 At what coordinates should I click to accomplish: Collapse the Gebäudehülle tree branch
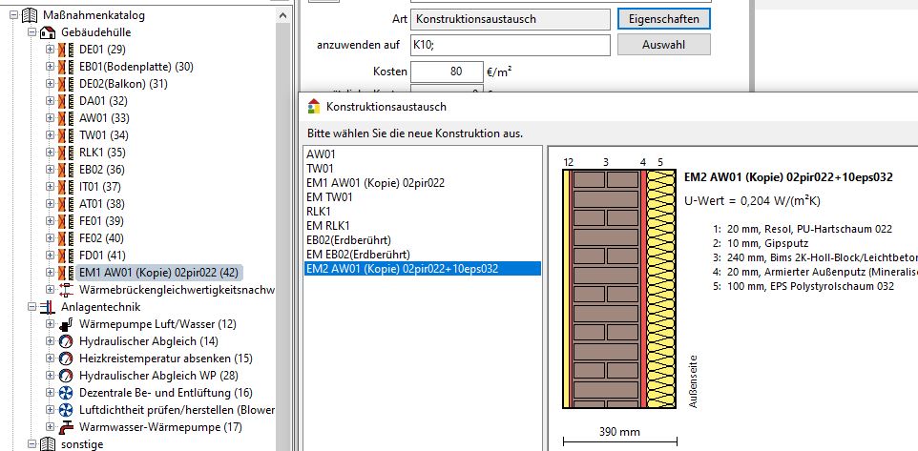click(x=31, y=32)
